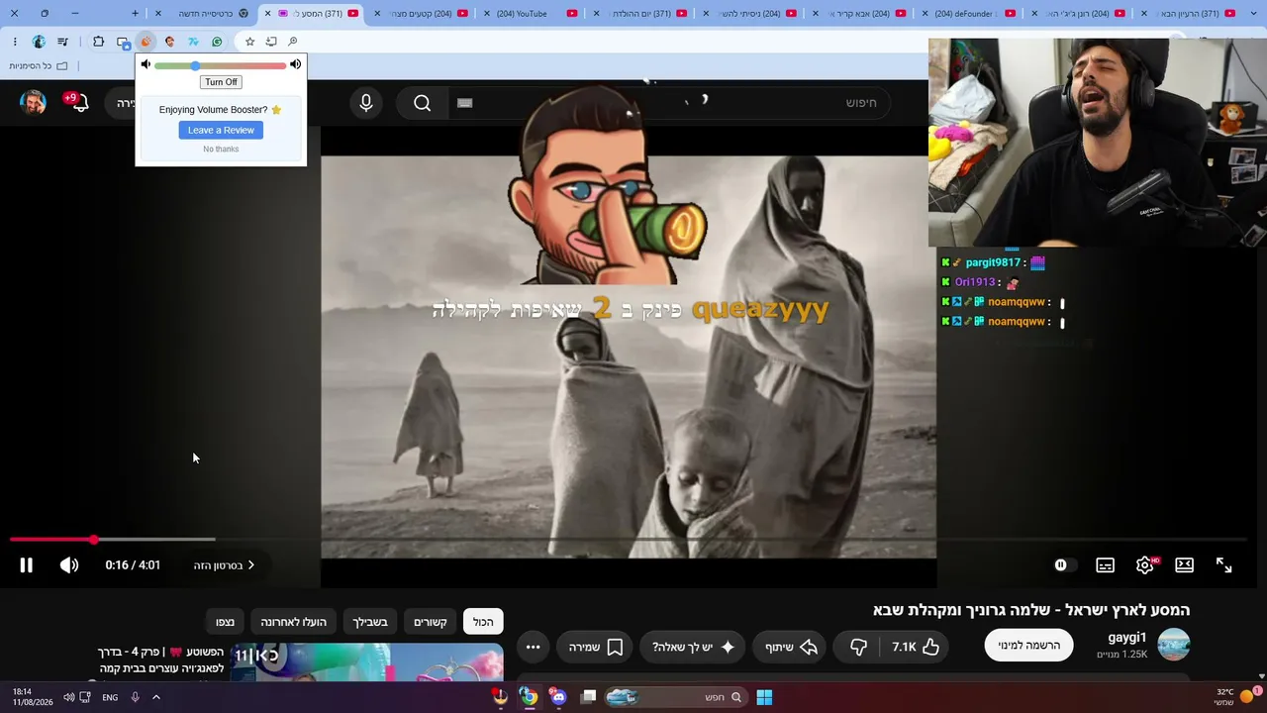Click the Turn Off button in Volume Booster
This screenshot has width=1267, height=713.
221,82
